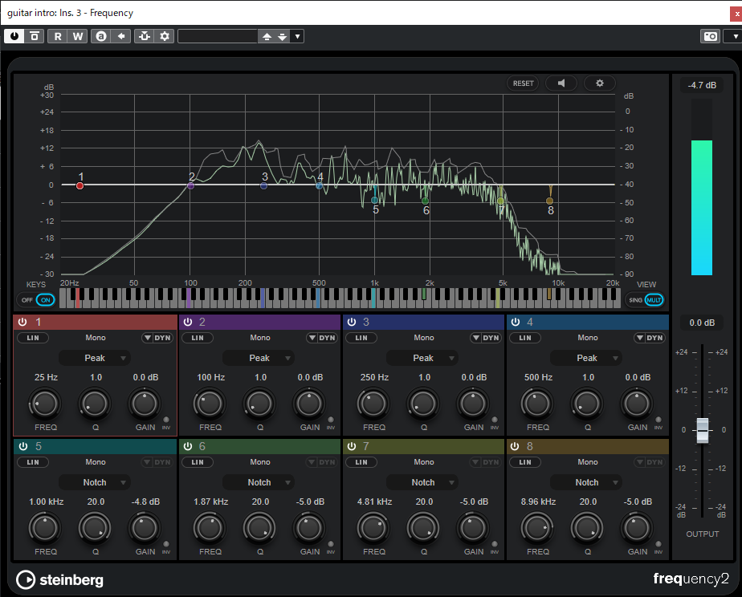This screenshot has width=742, height=597.
Task: Toggle the INV button on band 7
Action: pyautogui.click(x=495, y=544)
